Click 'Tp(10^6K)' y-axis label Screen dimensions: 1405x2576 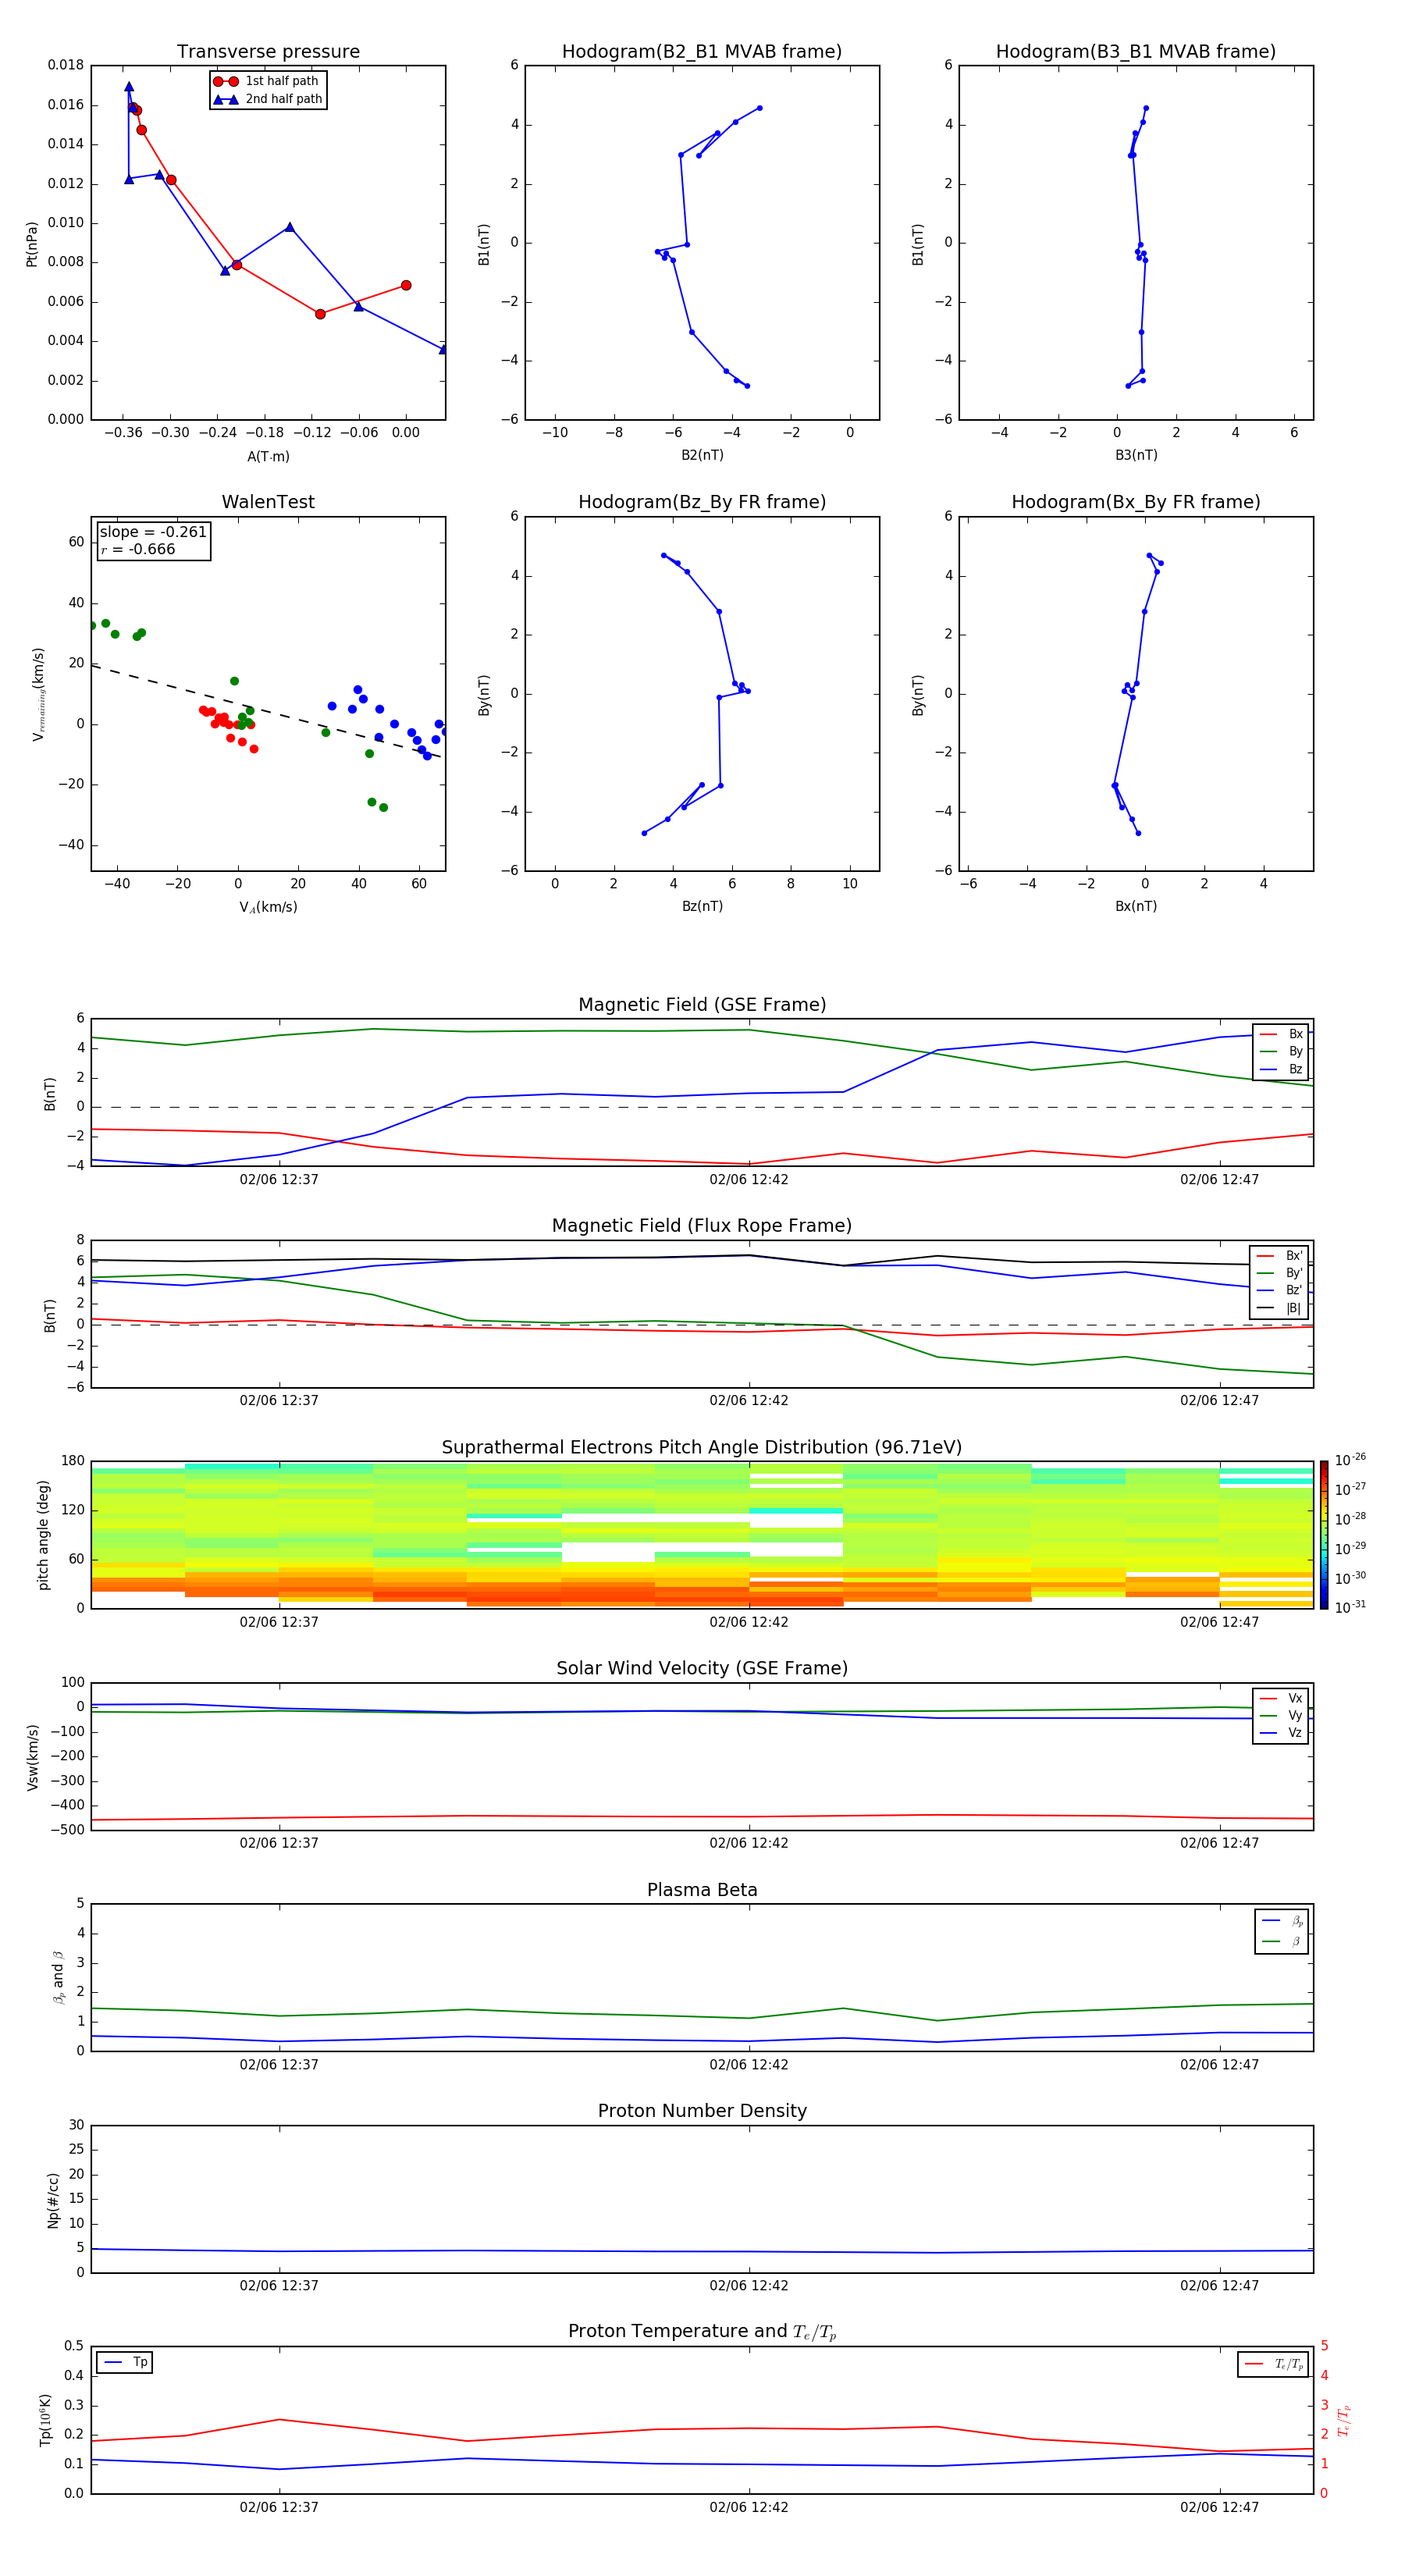point(45,2420)
